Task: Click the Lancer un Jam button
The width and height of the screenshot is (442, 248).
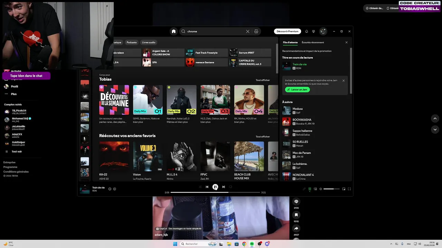Action: point(297,90)
